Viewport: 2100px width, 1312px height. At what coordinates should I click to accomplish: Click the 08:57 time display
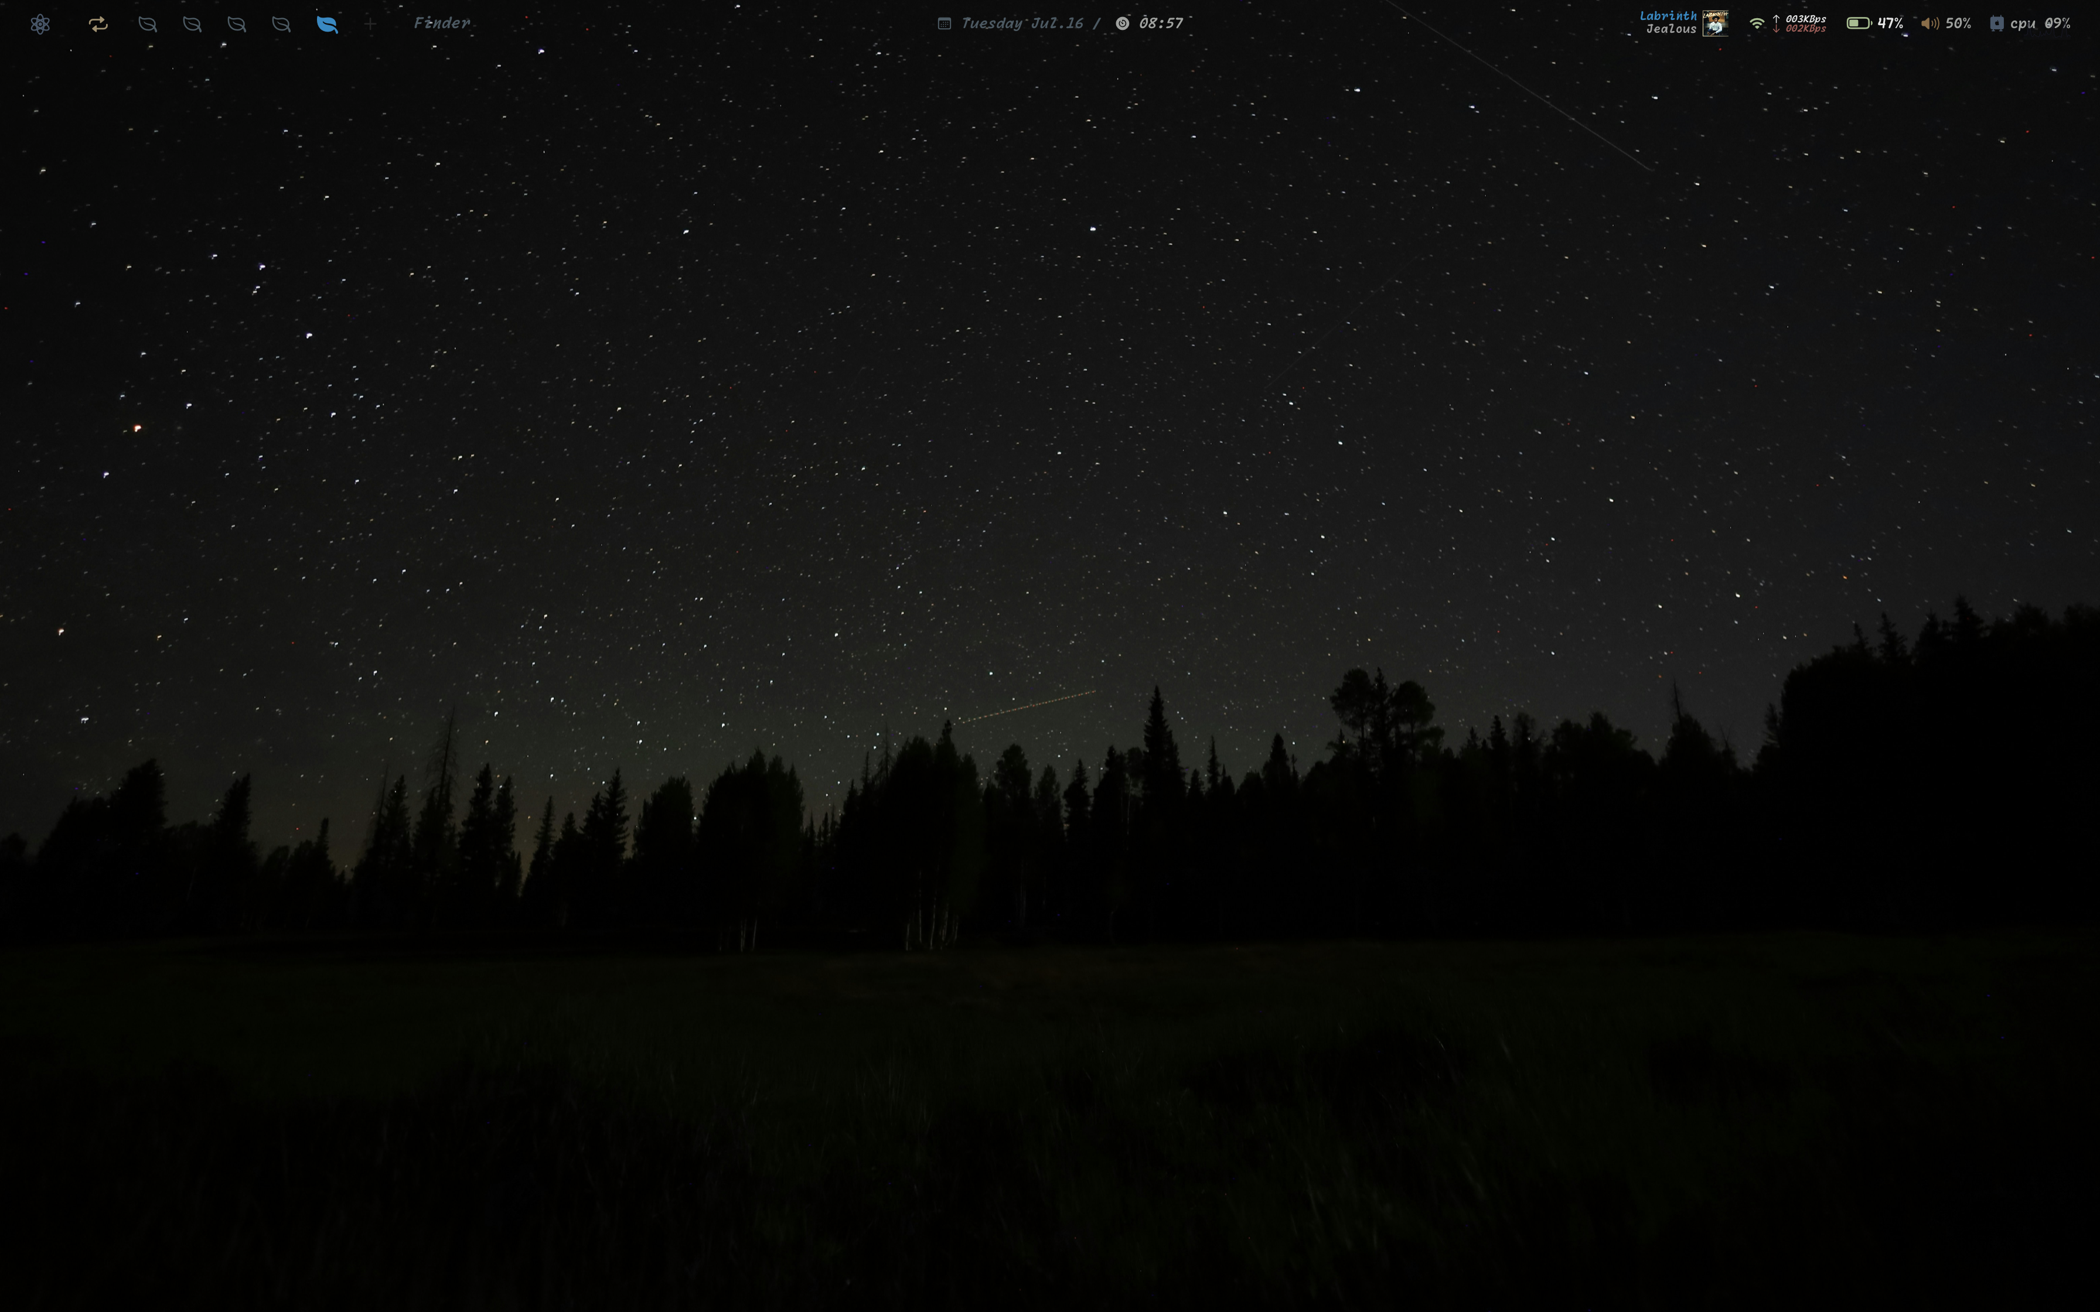[1161, 23]
